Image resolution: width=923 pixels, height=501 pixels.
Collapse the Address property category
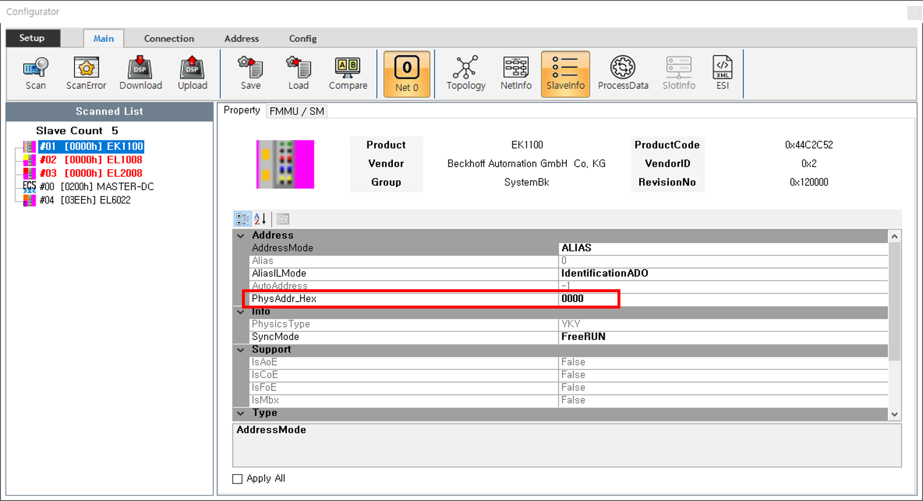pyautogui.click(x=241, y=236)
